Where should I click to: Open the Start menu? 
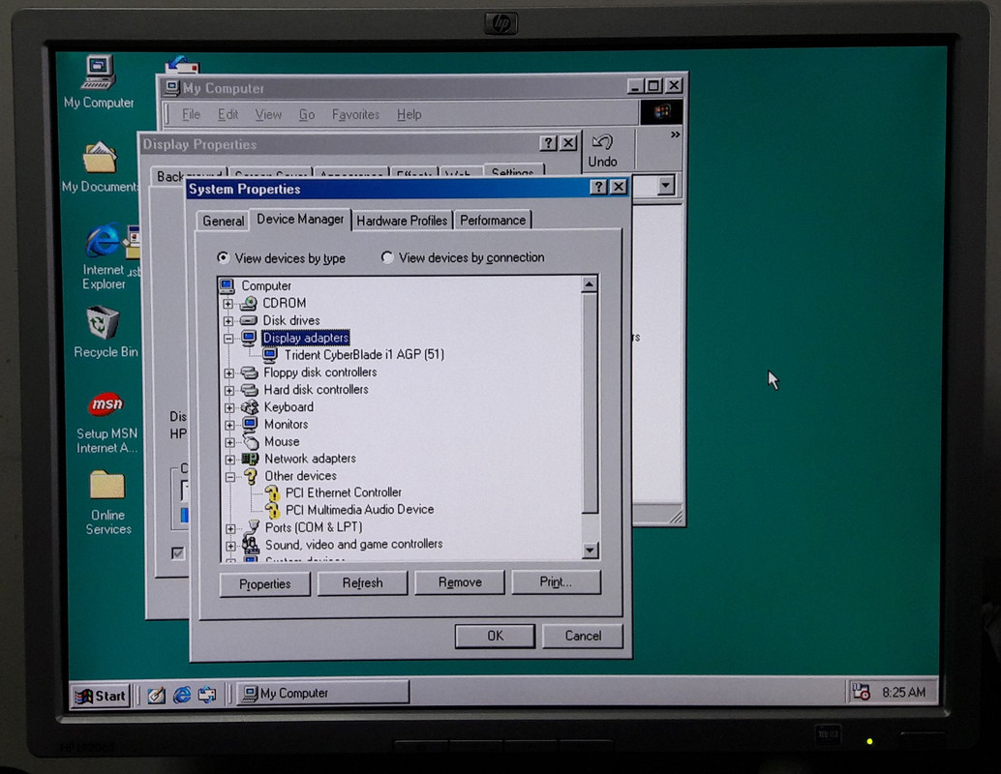[101, 696]
